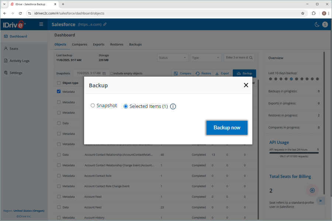The height and width of the screenshot is (221, 332).
Task: Open Activity Logs in sidebar
Action: [x=19, y=61]
